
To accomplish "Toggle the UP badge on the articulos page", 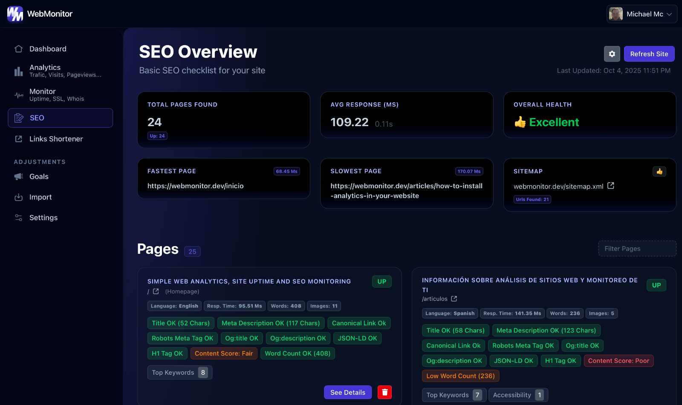I will pos(656,285).
